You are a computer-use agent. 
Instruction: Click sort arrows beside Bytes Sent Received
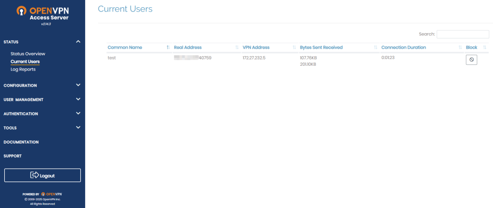click(x=376, y=48)
